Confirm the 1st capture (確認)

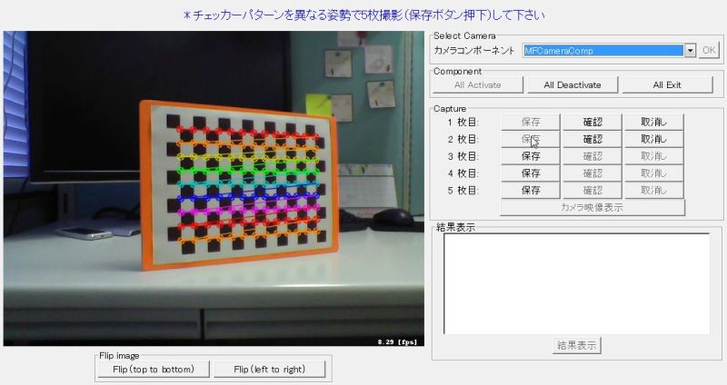(593, 123)
